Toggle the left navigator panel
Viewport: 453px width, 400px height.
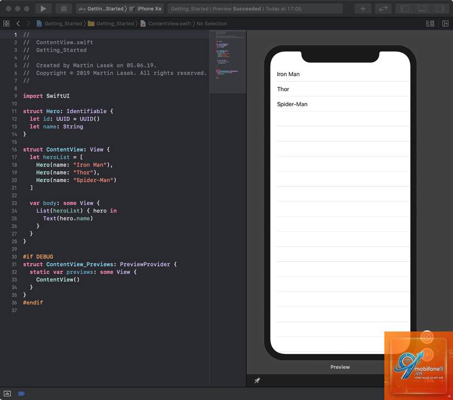[x=405, y=9]
